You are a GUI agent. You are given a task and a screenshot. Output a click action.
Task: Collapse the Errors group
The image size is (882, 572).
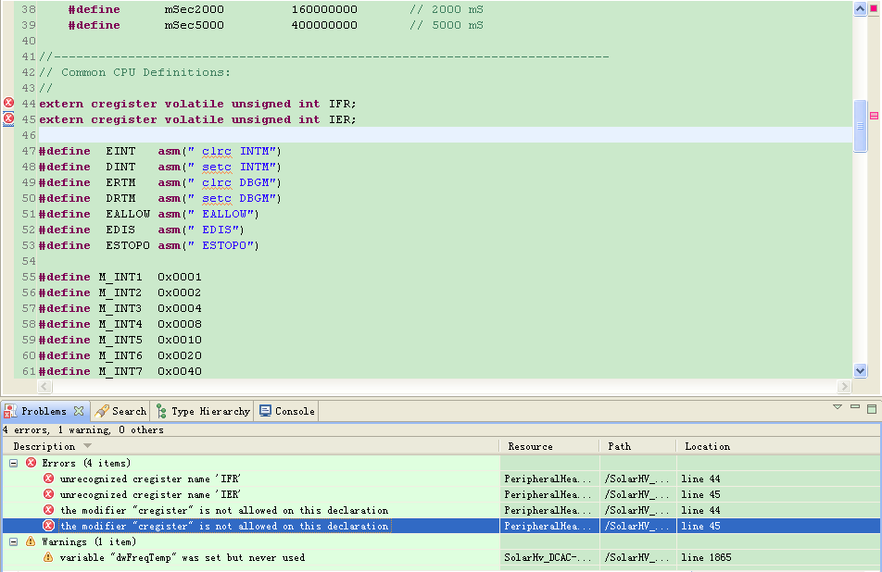pyautogui.click(x=14, y=463)
